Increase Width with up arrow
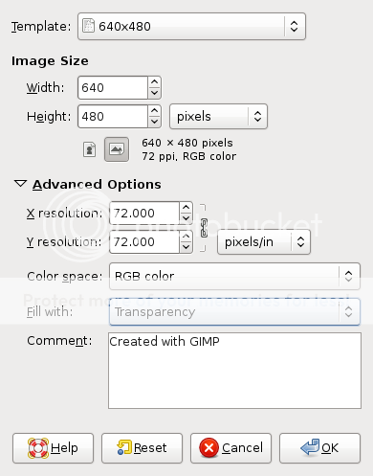Viewport: 373px width, 476px height. 155,82
